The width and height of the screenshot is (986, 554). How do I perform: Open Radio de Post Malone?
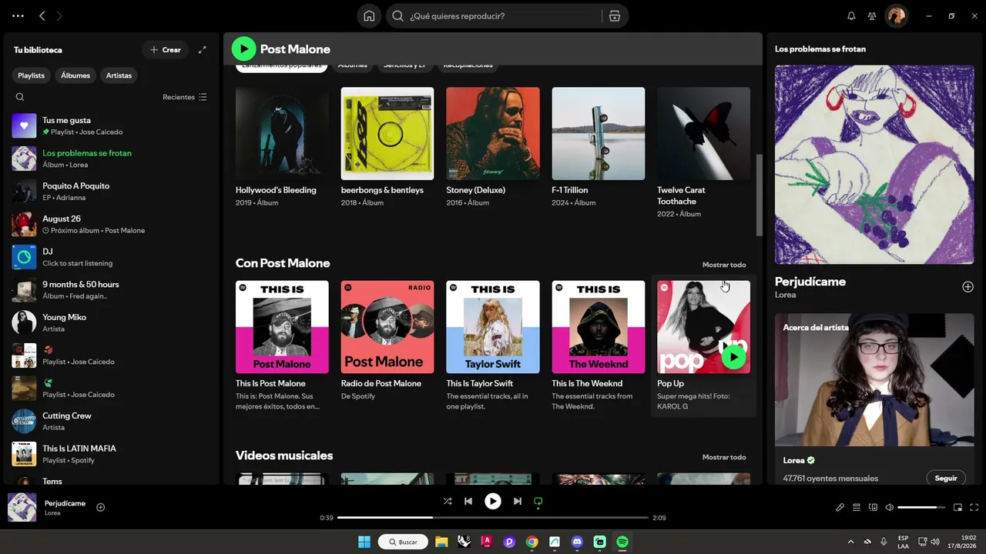387,346
